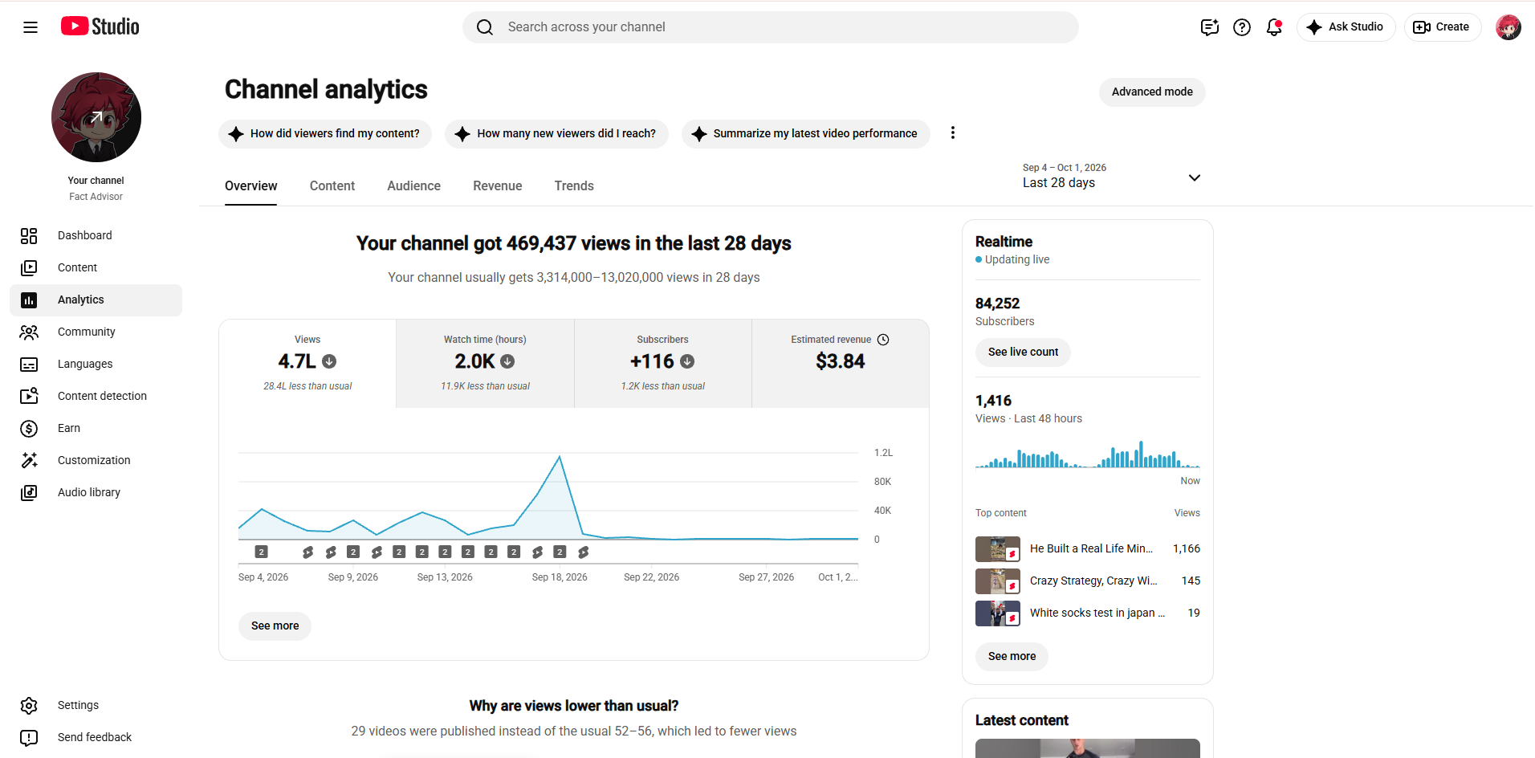Image resolution: width=1535 pixels, height=758 pixels.
Task: Switch to the Trends tab
Action: 574,185
